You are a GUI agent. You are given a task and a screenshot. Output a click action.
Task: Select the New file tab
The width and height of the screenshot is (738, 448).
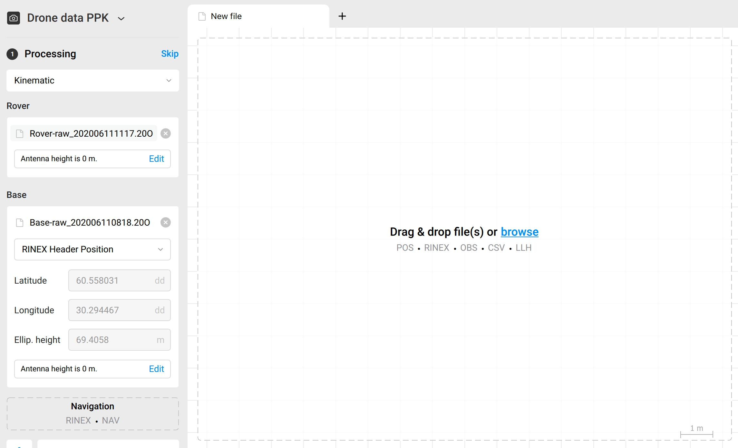click(x=258, y=16)
